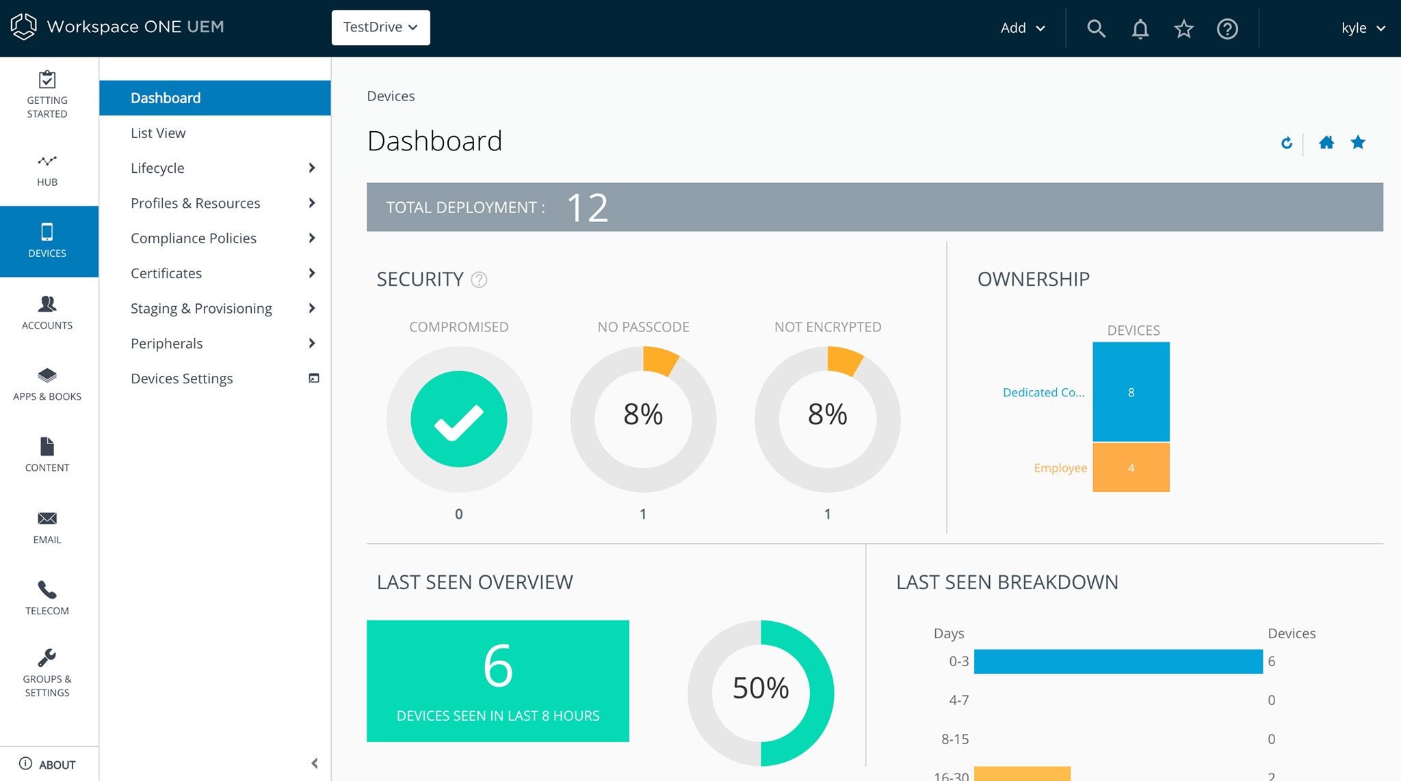Expand the Compliance Policies submenu
The image size is (1401, 781).
pyautogui.click(x=194, y=238)
